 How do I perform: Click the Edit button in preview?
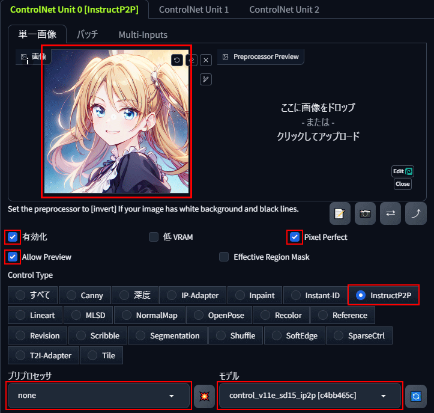pyautogui.click(x=402, y=171)
